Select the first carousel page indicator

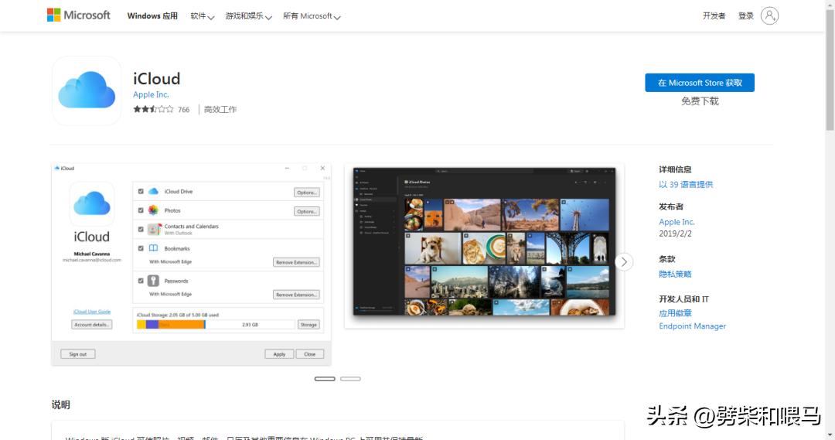click(325, 379)
